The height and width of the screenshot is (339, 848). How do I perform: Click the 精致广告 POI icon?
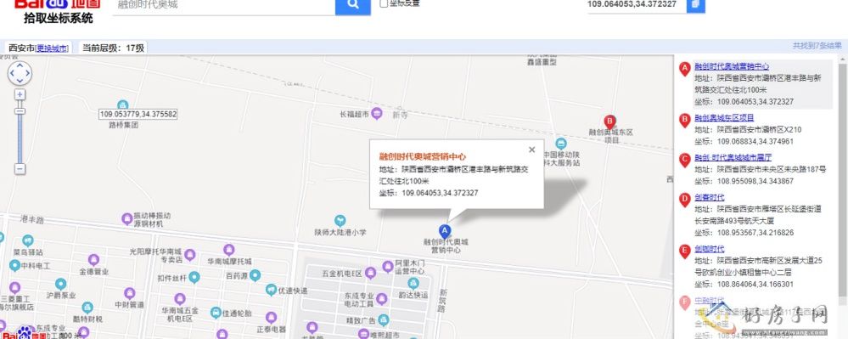click(x=384, y=319)
